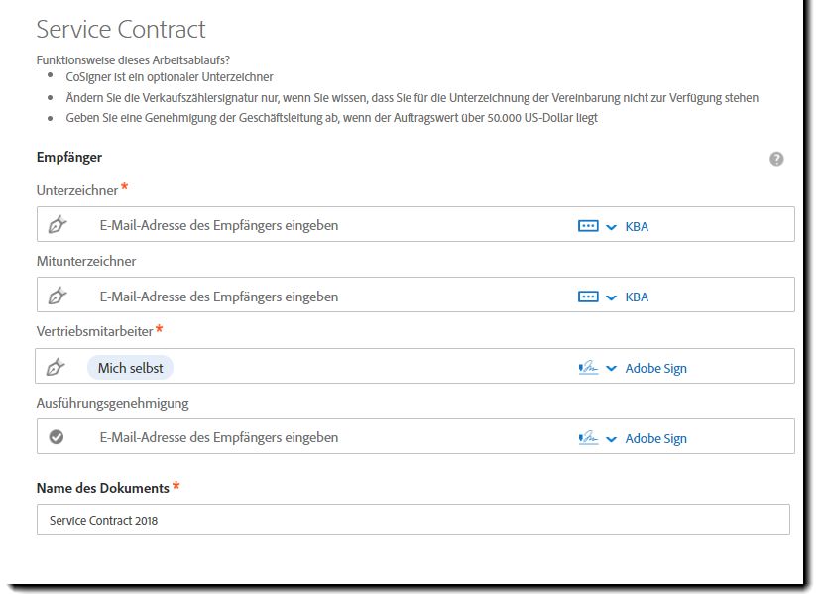Expand authentication dropdown arrow for Mitunterzeichner
The image size is (823, 594).
point(611,297)
